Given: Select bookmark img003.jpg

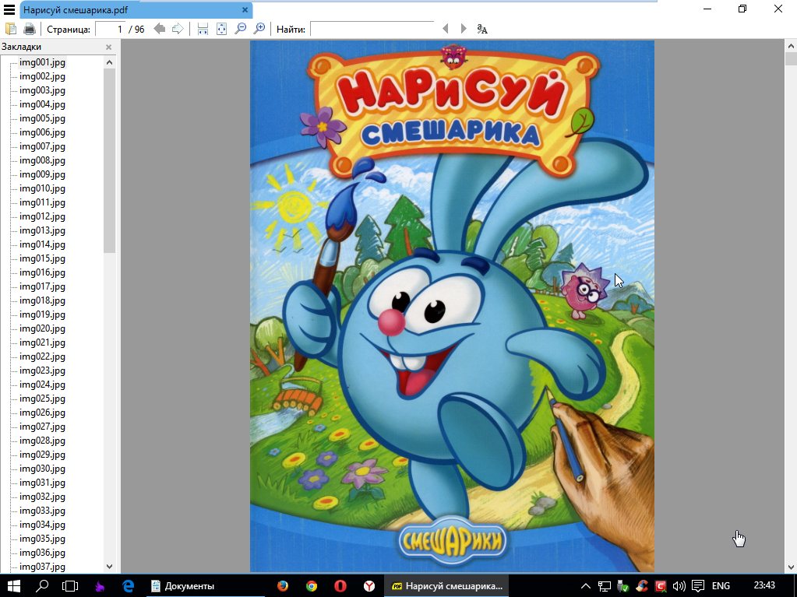Looking at the screenshot, I should (x=42, y=90).
